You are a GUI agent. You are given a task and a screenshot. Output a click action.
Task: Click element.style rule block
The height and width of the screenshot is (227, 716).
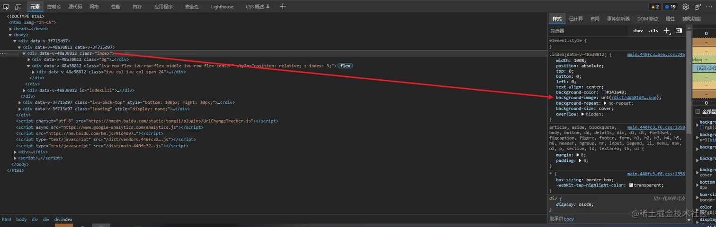pyautogui.click(x=617, y=43)
